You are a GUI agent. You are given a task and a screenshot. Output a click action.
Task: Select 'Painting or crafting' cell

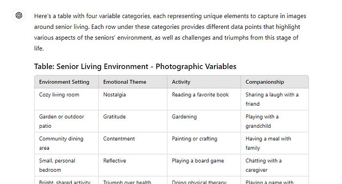[204, 143]
